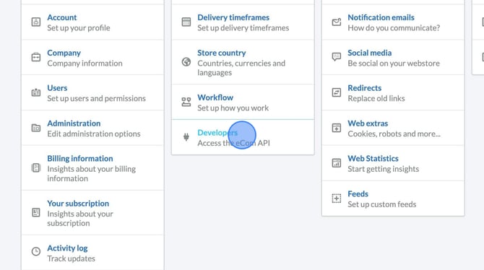Open the Notification emails link
484x270 pixels.
point(381,17)
